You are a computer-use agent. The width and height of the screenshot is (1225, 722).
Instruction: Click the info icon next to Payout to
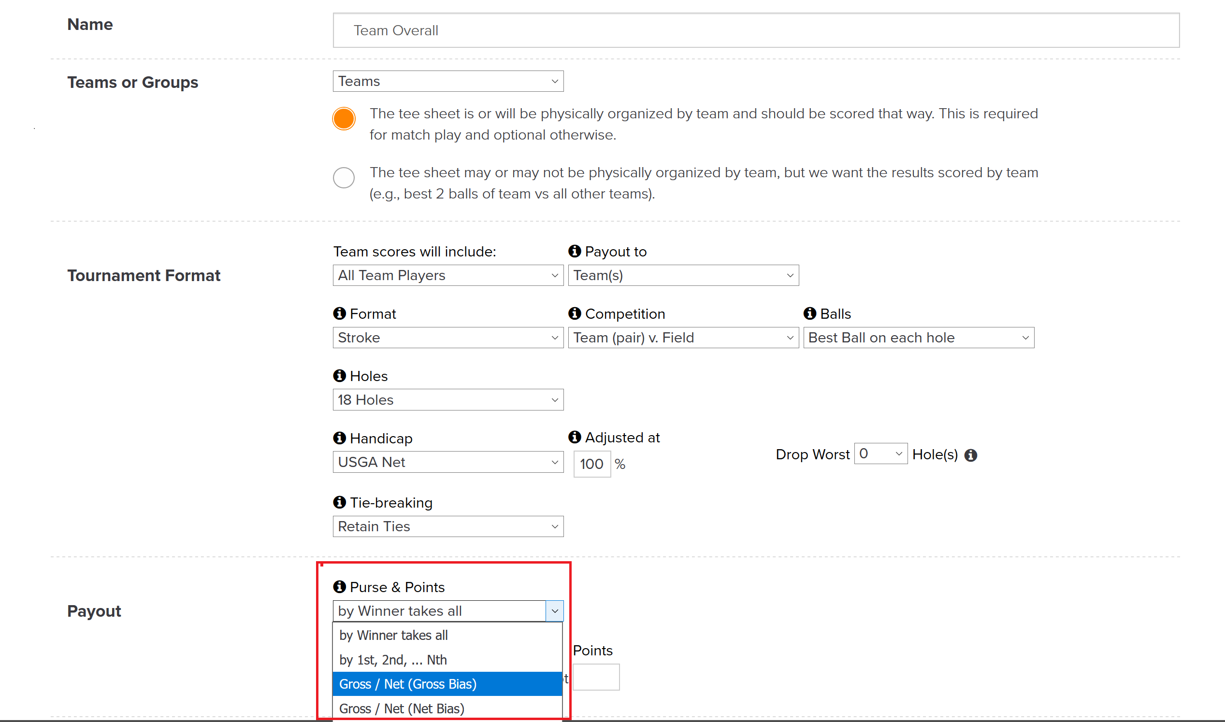[x=574, y=251]
